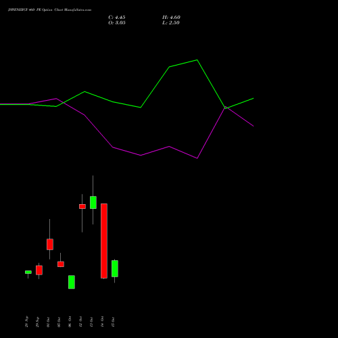Select the red candle for 29 Sep
The width and height of the screenshot is (338, 338).
click(x=39, y=270)
